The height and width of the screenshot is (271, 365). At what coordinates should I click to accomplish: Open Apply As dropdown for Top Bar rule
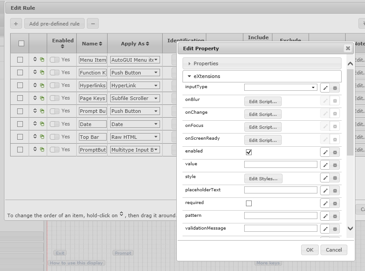(x=134, y=137)
